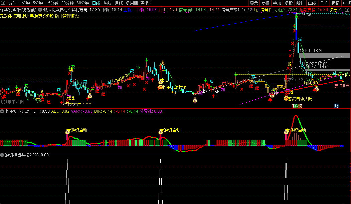Open the 多周期 multi-period view

point(132,3)
